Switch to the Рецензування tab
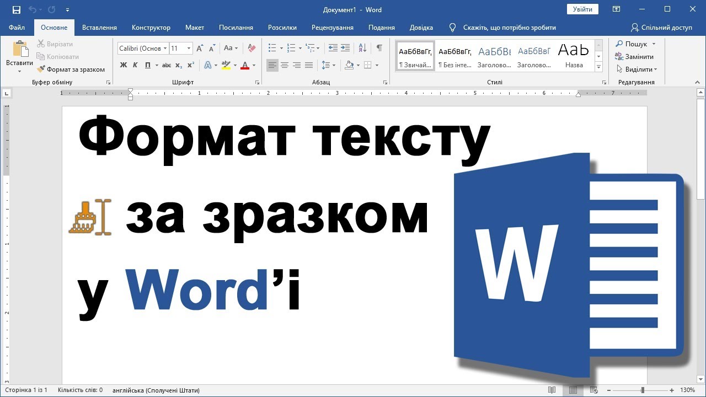The height and width of the screenshot is (397, 706). pos(333,27)
